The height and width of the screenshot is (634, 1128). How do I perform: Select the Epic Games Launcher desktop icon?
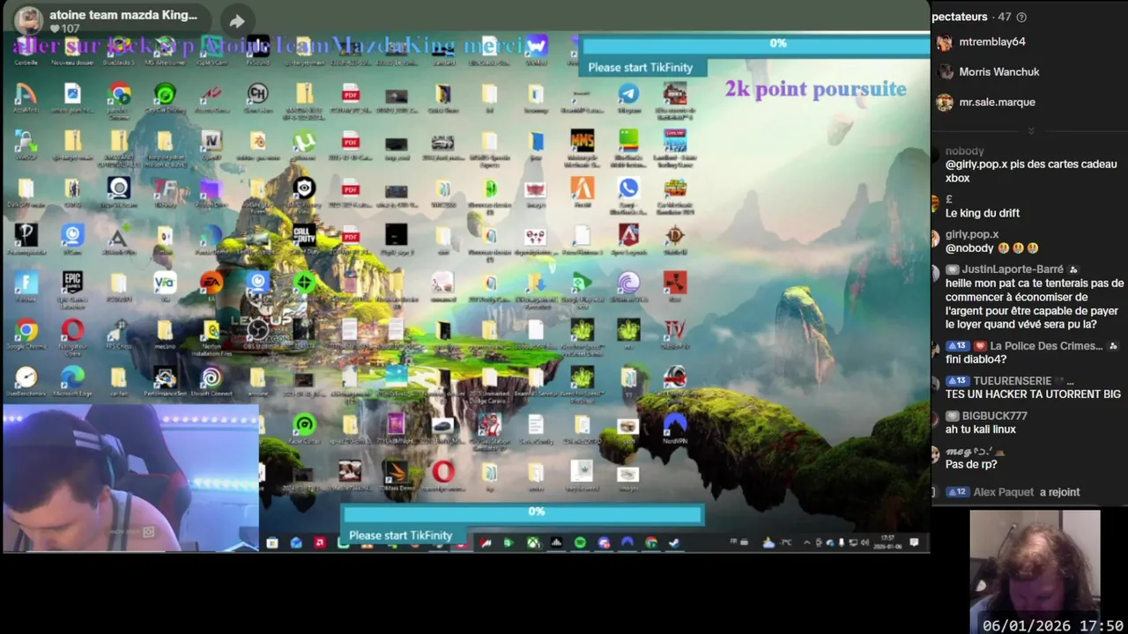72,286
